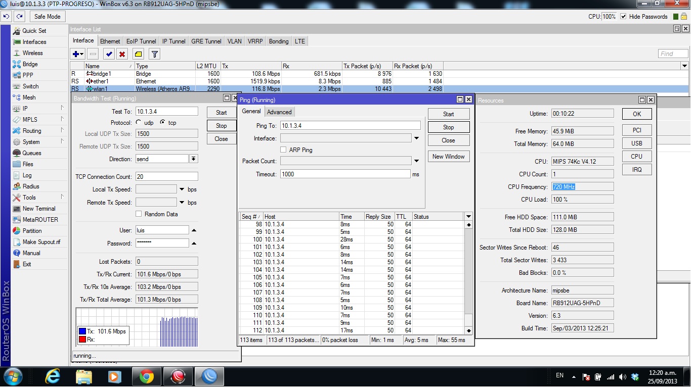Stop the running Bandwidth Test
691x388 pixels.
coord(222,126)
